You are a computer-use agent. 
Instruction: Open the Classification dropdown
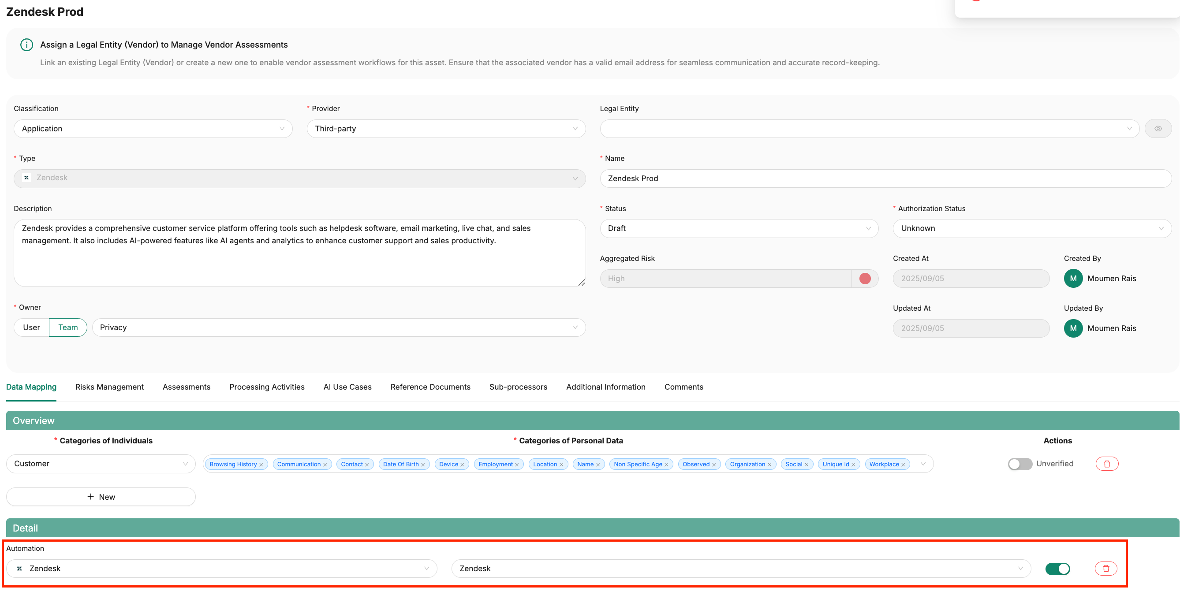coord(153,129)
